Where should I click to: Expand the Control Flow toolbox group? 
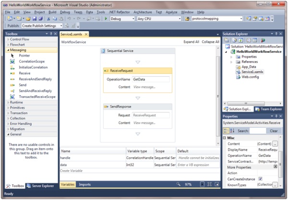click(20, 38)
